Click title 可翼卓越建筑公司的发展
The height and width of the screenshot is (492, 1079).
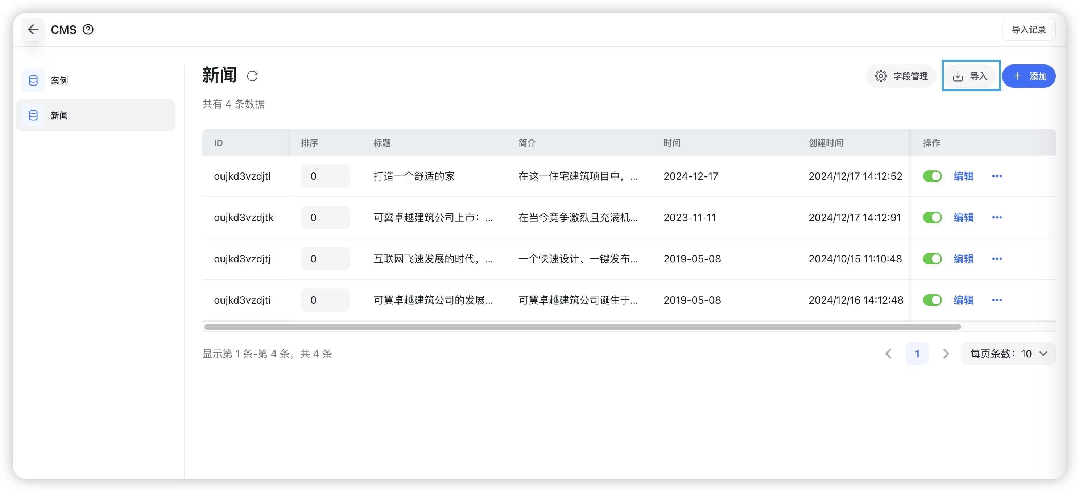click(433, 300)
